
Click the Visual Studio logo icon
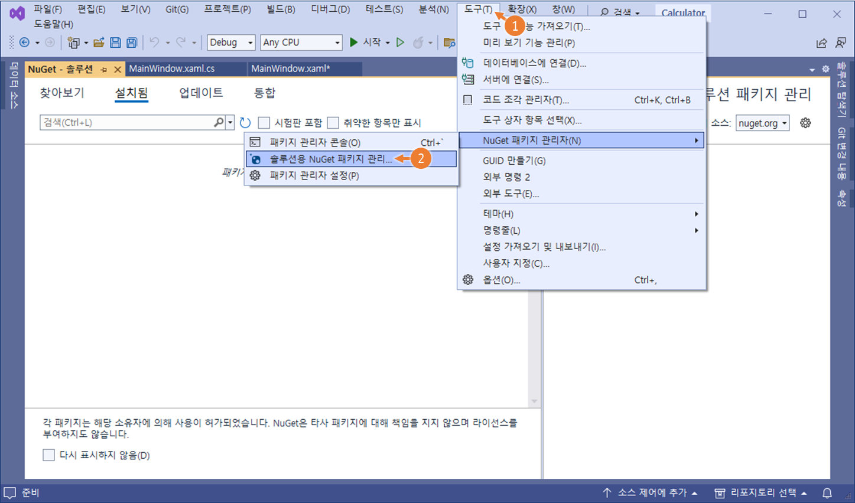tap(17, 14)
